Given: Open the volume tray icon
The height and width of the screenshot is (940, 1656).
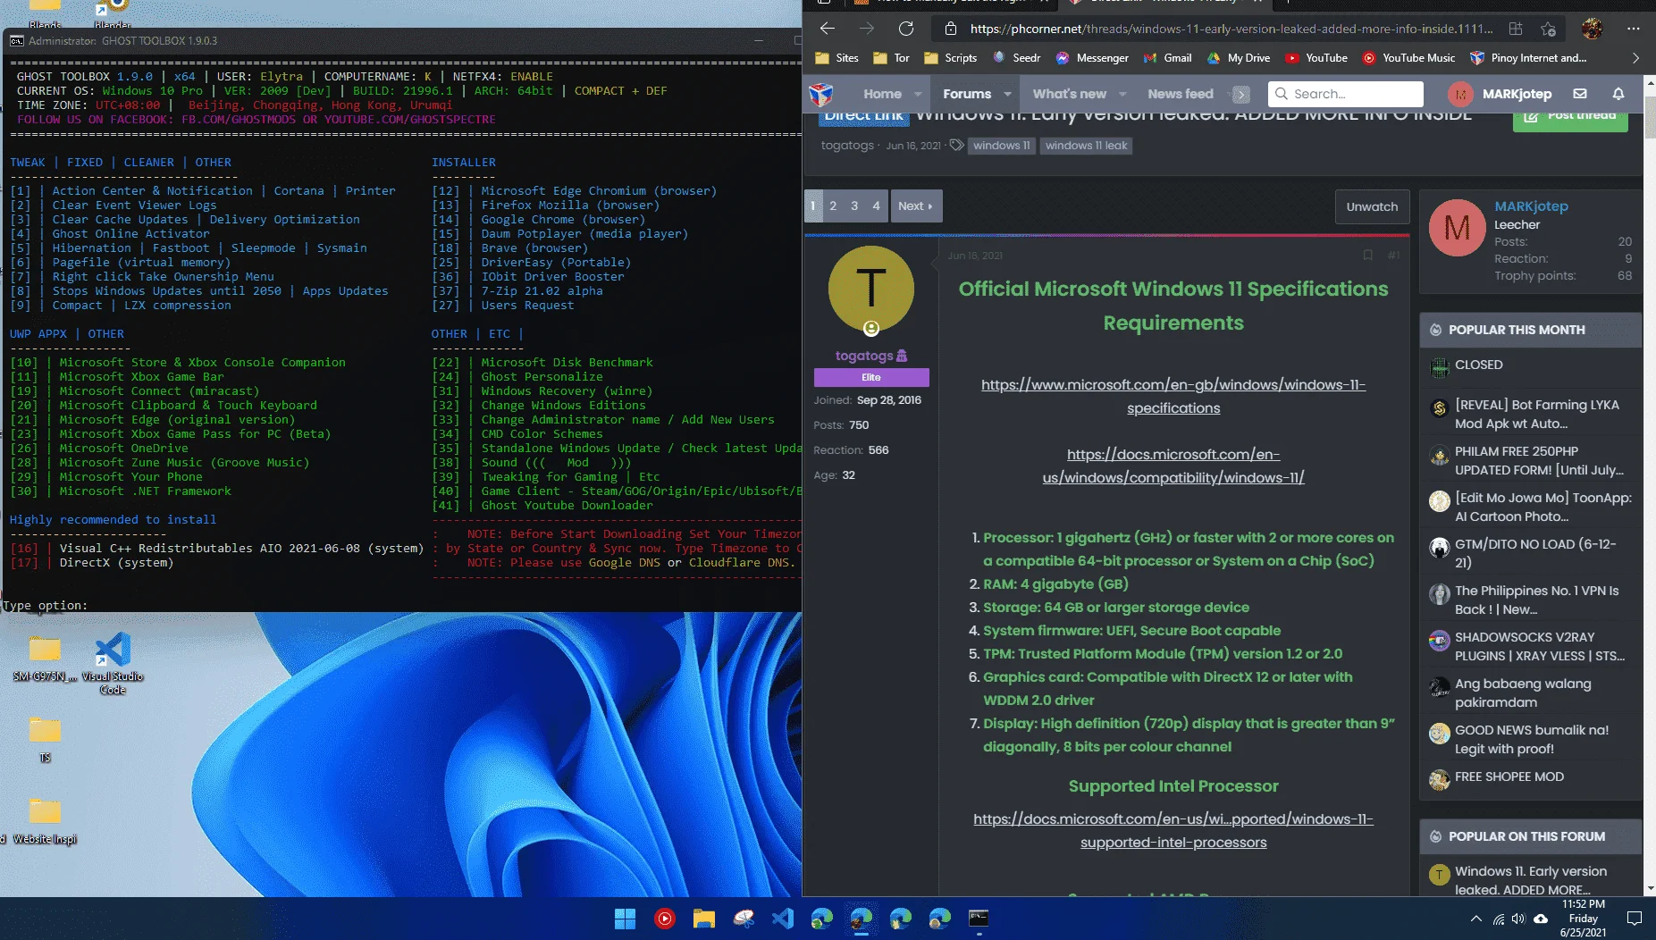Looking at the screenshot, I should 1518,919.
